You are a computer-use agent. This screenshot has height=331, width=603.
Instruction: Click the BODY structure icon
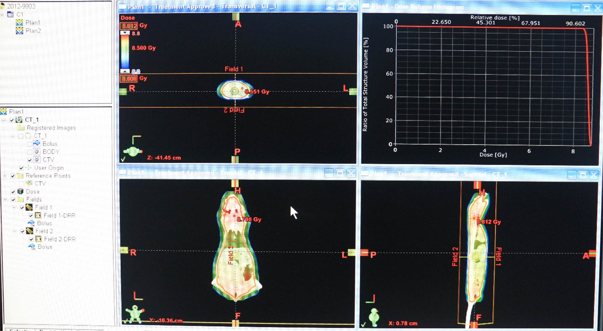tap(37, 151)
